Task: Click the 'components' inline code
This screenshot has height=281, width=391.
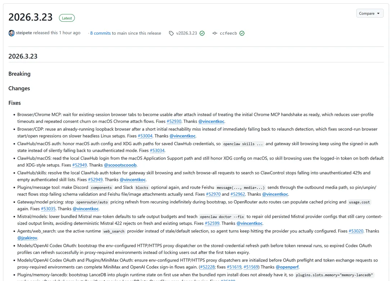Action: [101, 188]
